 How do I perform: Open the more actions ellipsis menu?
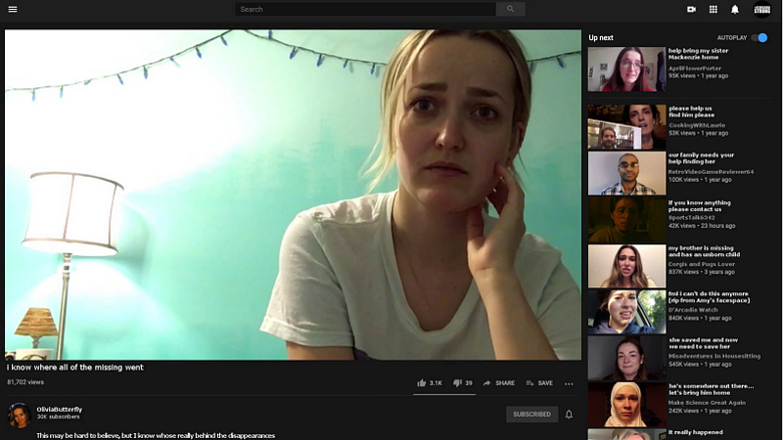click(x=569, y=383)
